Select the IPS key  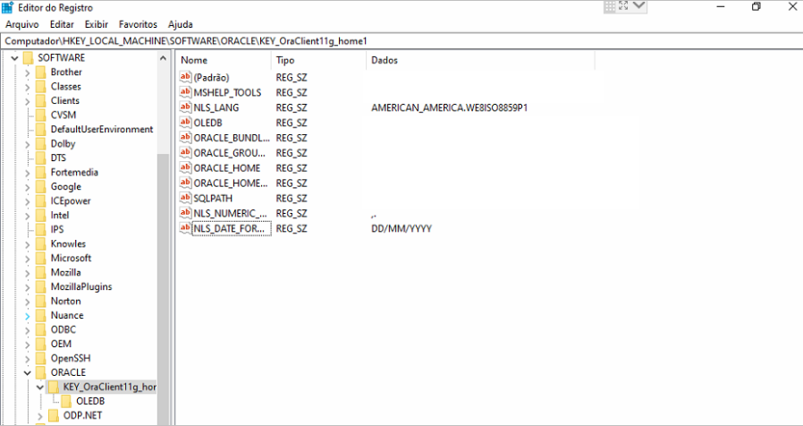point(57,229)
